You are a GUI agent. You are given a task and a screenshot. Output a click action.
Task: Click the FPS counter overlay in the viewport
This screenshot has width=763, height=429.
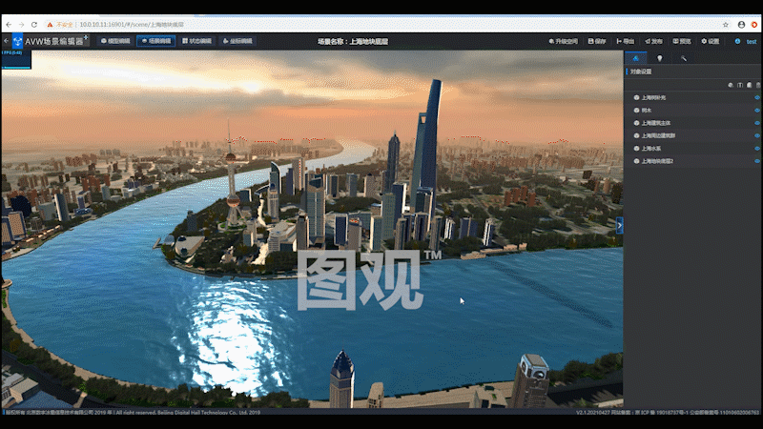(x=16, y=59)
